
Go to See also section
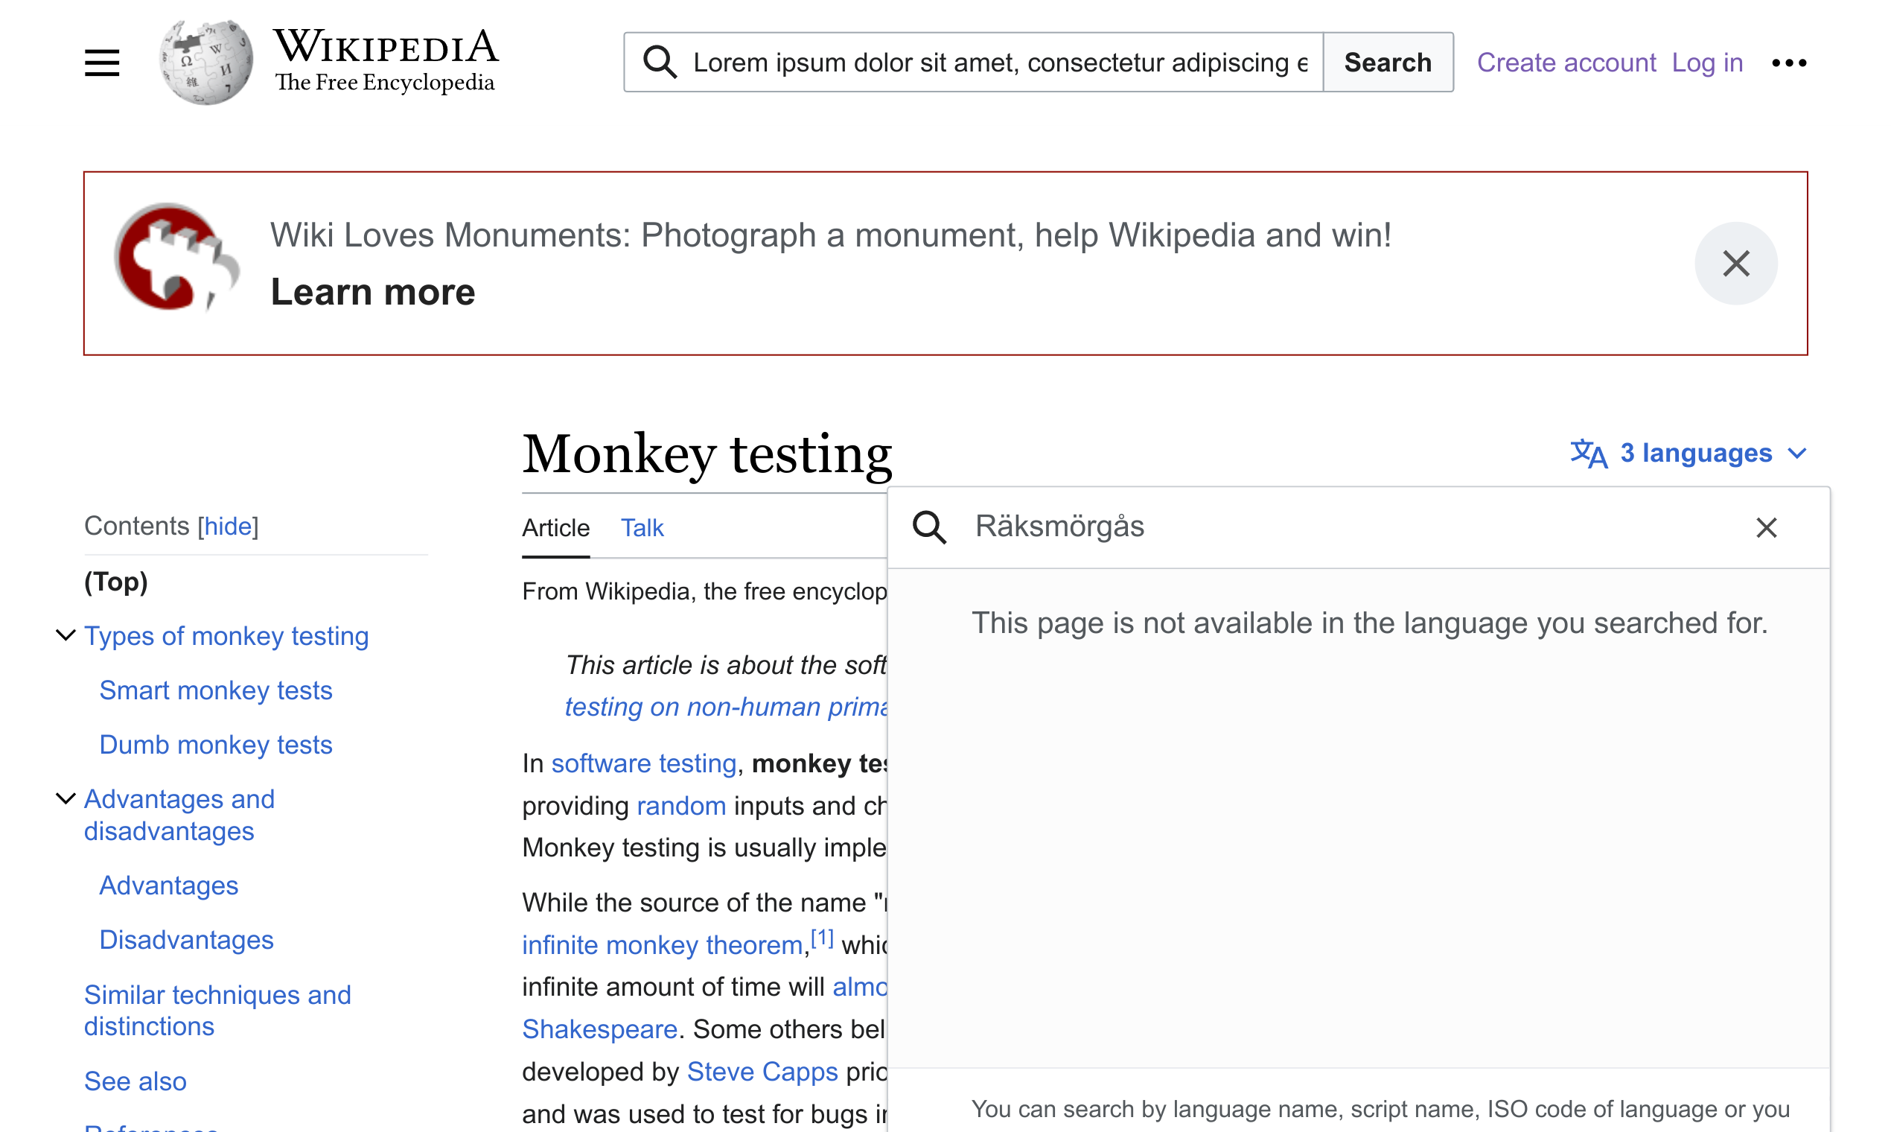pyautogui.click(x=135, y=1081)
